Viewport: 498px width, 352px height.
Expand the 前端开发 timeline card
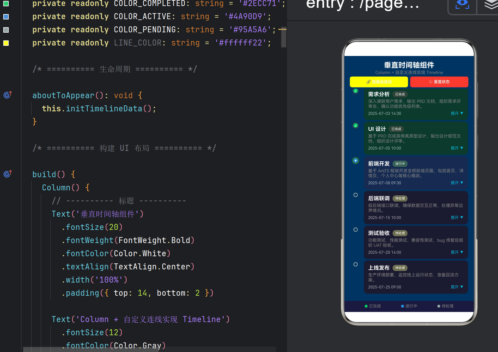pyautogui.click(x=457, y=183)
